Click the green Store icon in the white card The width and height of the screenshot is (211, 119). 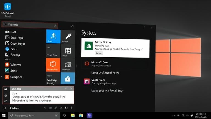click(x=88, y=46)
